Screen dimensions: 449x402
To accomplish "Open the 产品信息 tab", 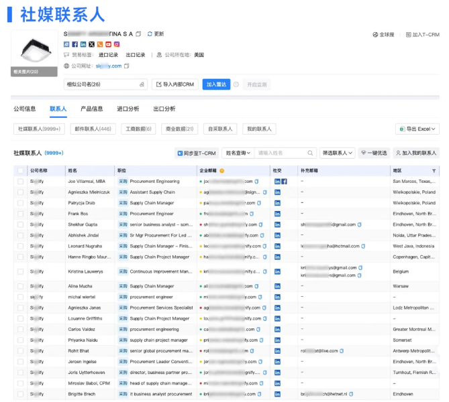I will click(x=92, y=109).
